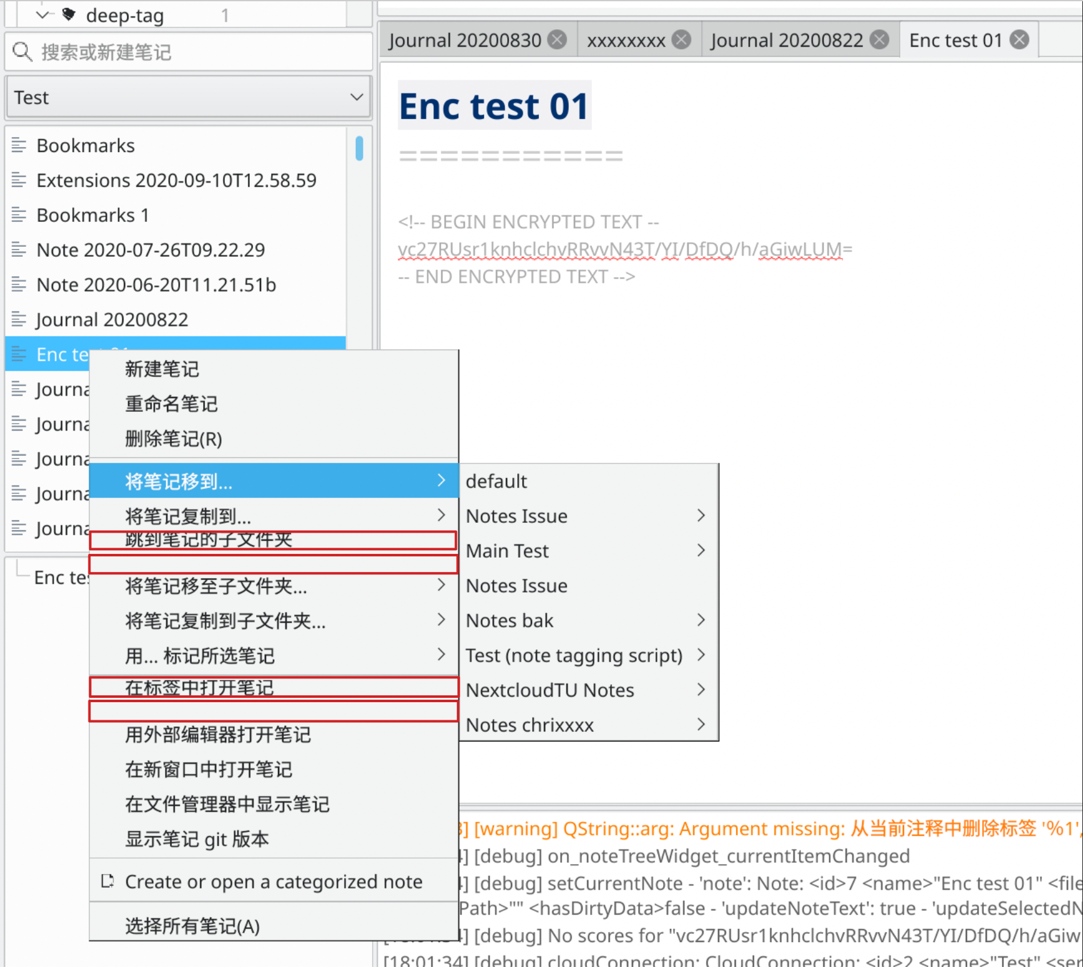Screen dimensions: 1083x967
Task: Open the Bookmarks note
Action: 176,145
